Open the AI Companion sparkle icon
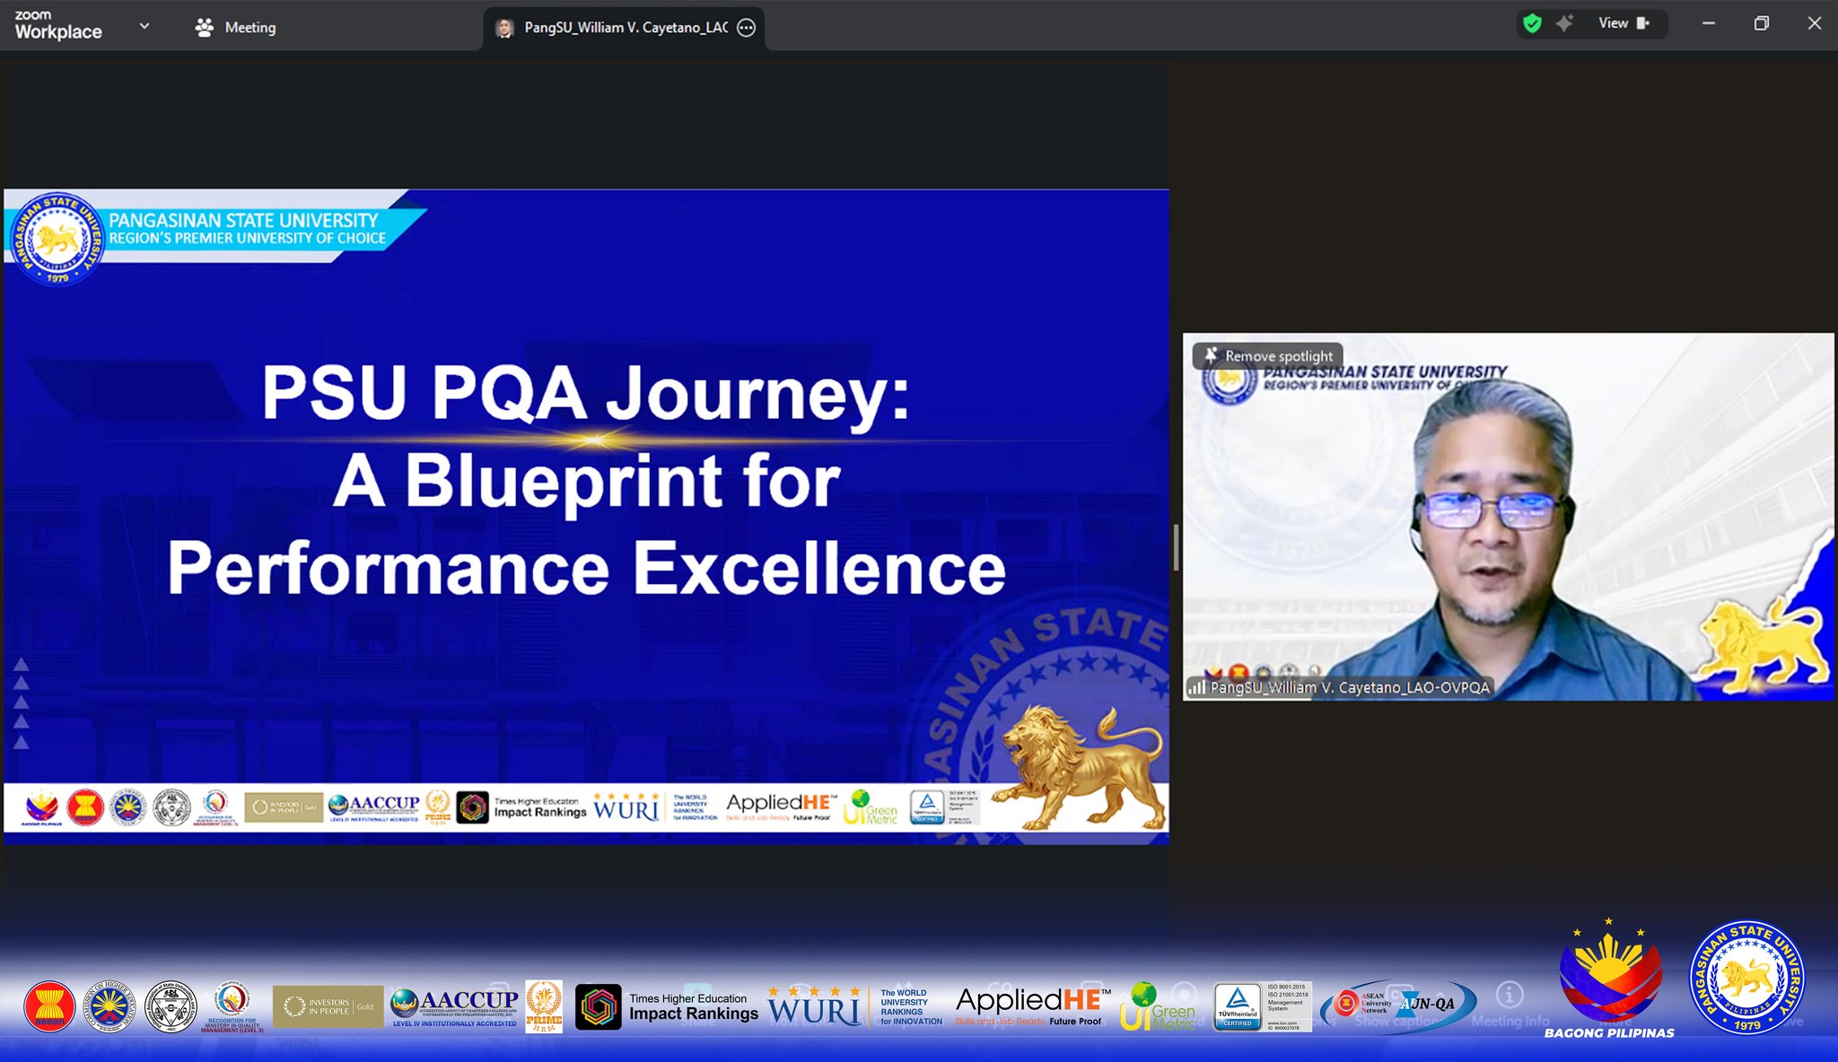The height and width of the screenshot is (1062, 1838). click(1564, 23)
